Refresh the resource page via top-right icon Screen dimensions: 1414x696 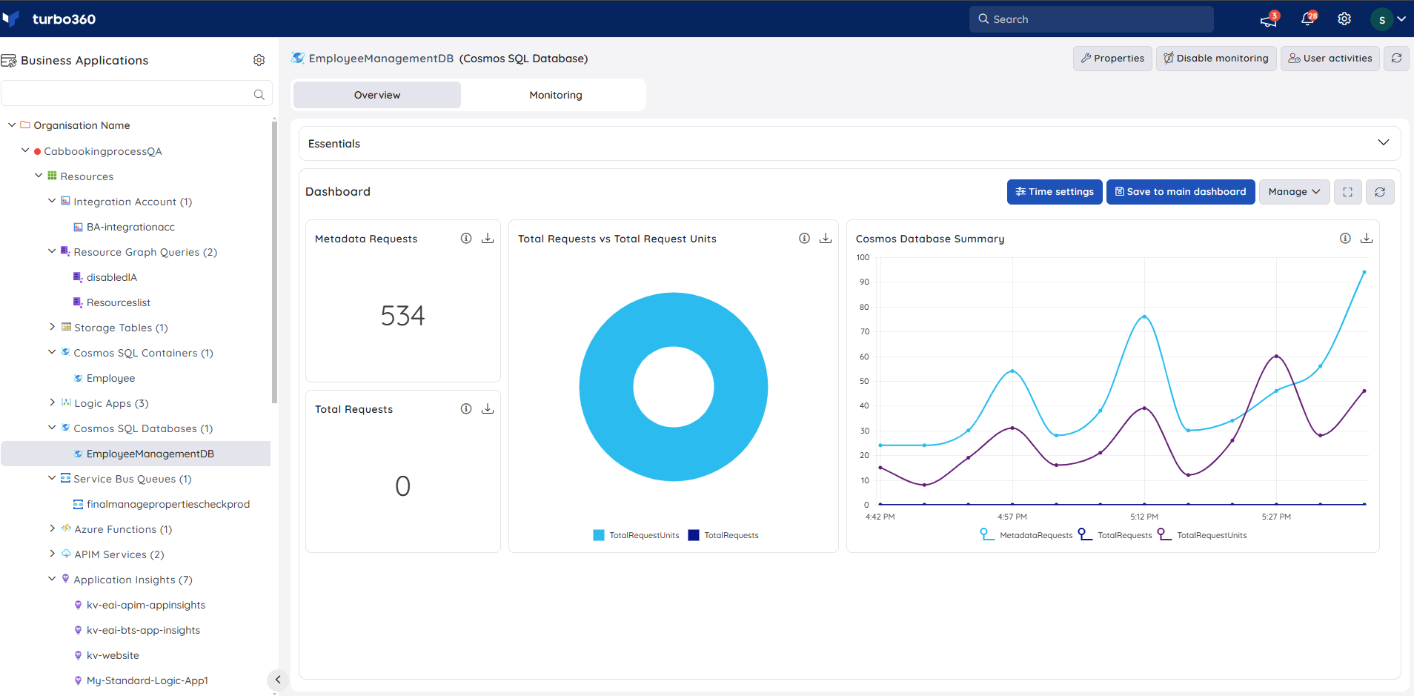[1396, 58]
